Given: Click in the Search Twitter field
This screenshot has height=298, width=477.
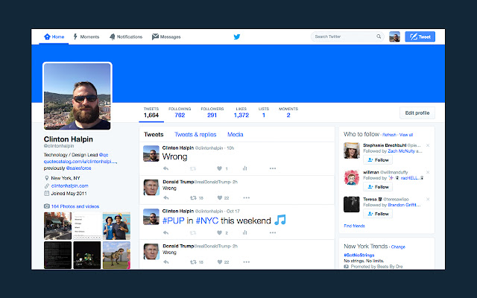Looking at the screenshot, I should pos(343,37).
